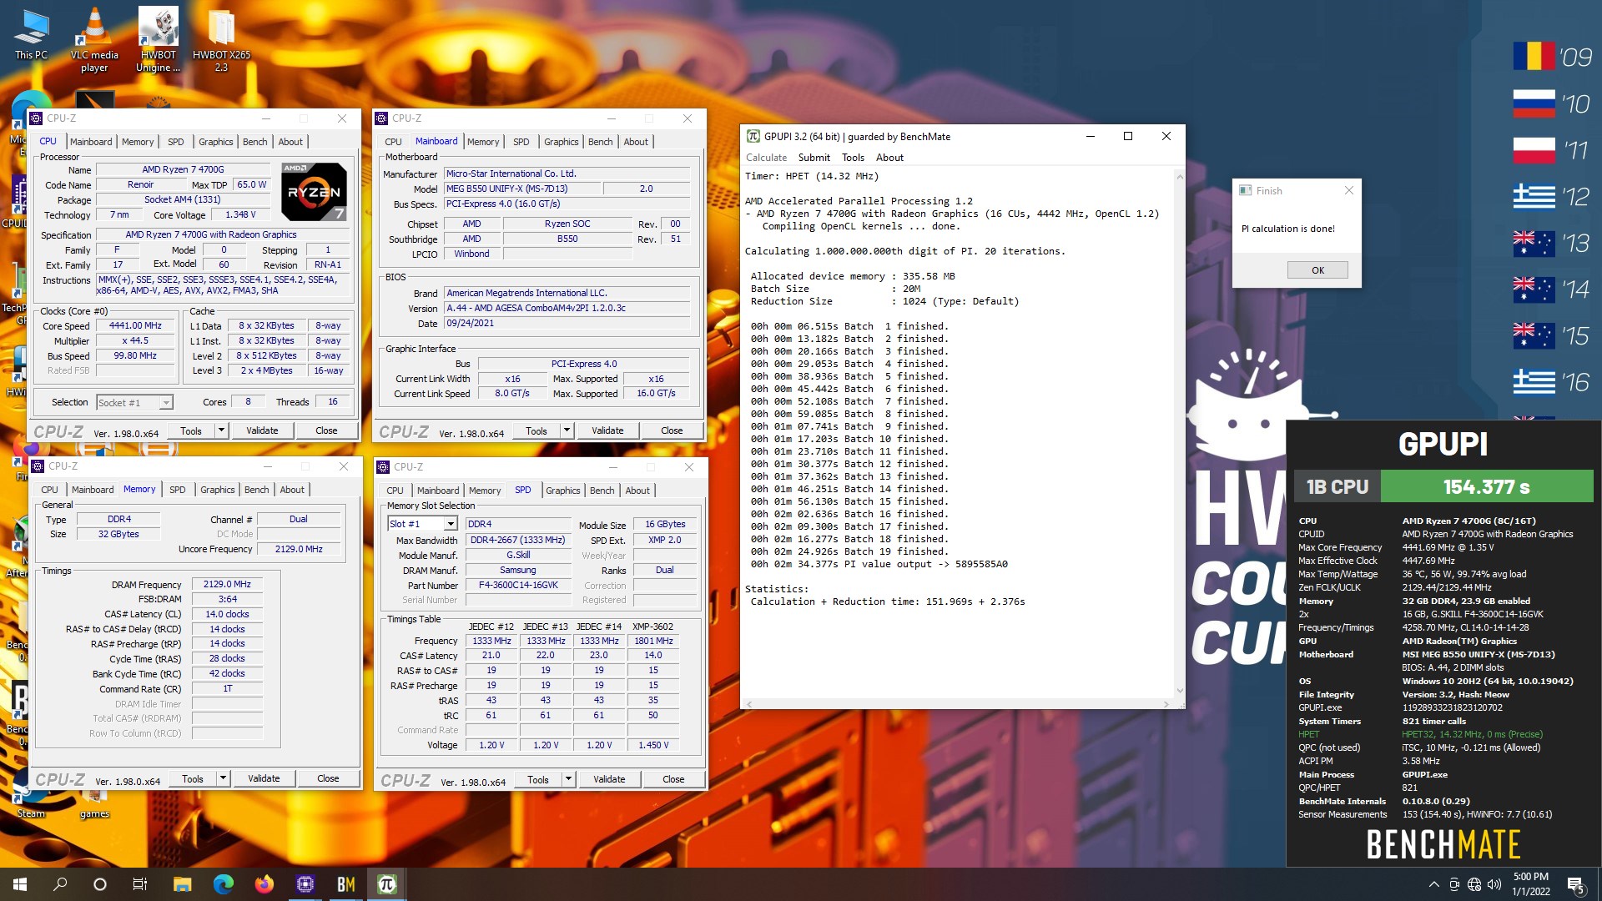1602x901 pixels.
Task: Click Ryzen 7 logo in CPU-Z
Action: [314, 191]
